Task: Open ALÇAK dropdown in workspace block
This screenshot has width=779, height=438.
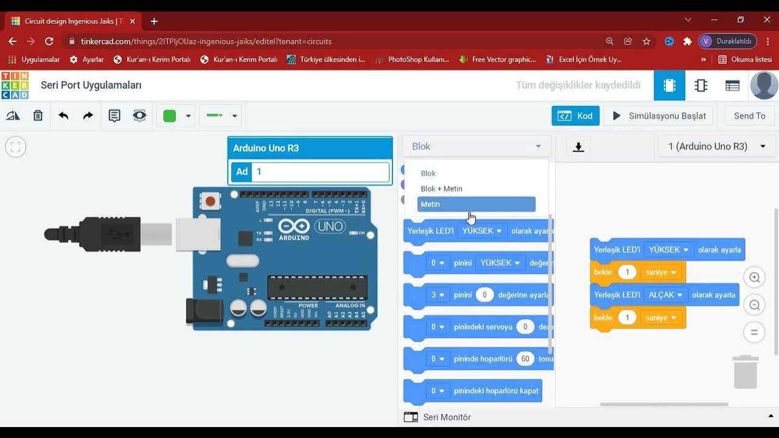Action: (x=666, y=294)
